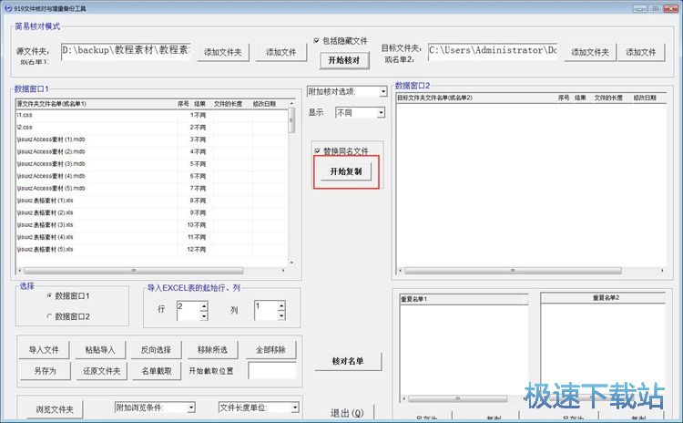The image size is (683, 423).
Task: Click 添加文件夹 next to the target path
Action: (590, 52)
